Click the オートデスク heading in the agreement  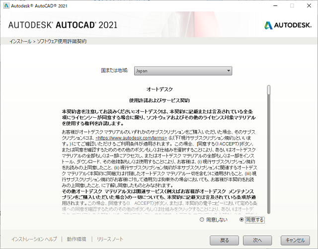159,89
